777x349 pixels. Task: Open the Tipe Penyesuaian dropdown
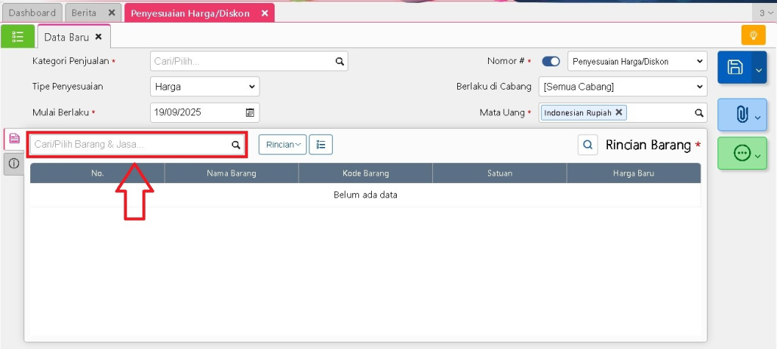(x=204, y=87)
